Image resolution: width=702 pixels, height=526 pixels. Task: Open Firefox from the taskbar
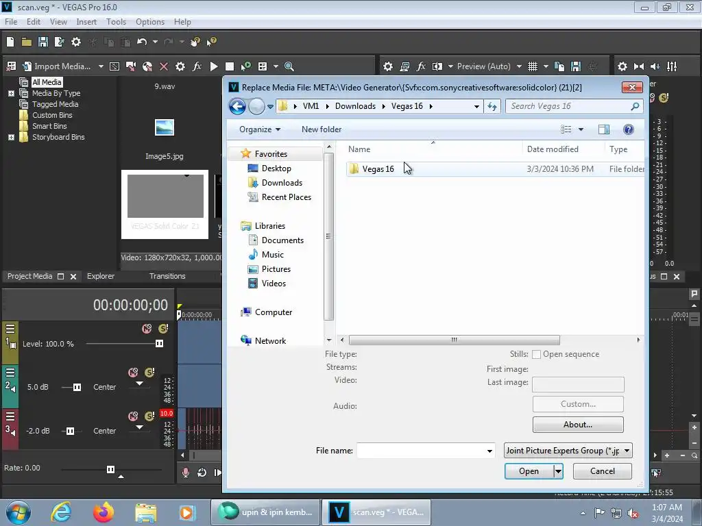(104, 512)
